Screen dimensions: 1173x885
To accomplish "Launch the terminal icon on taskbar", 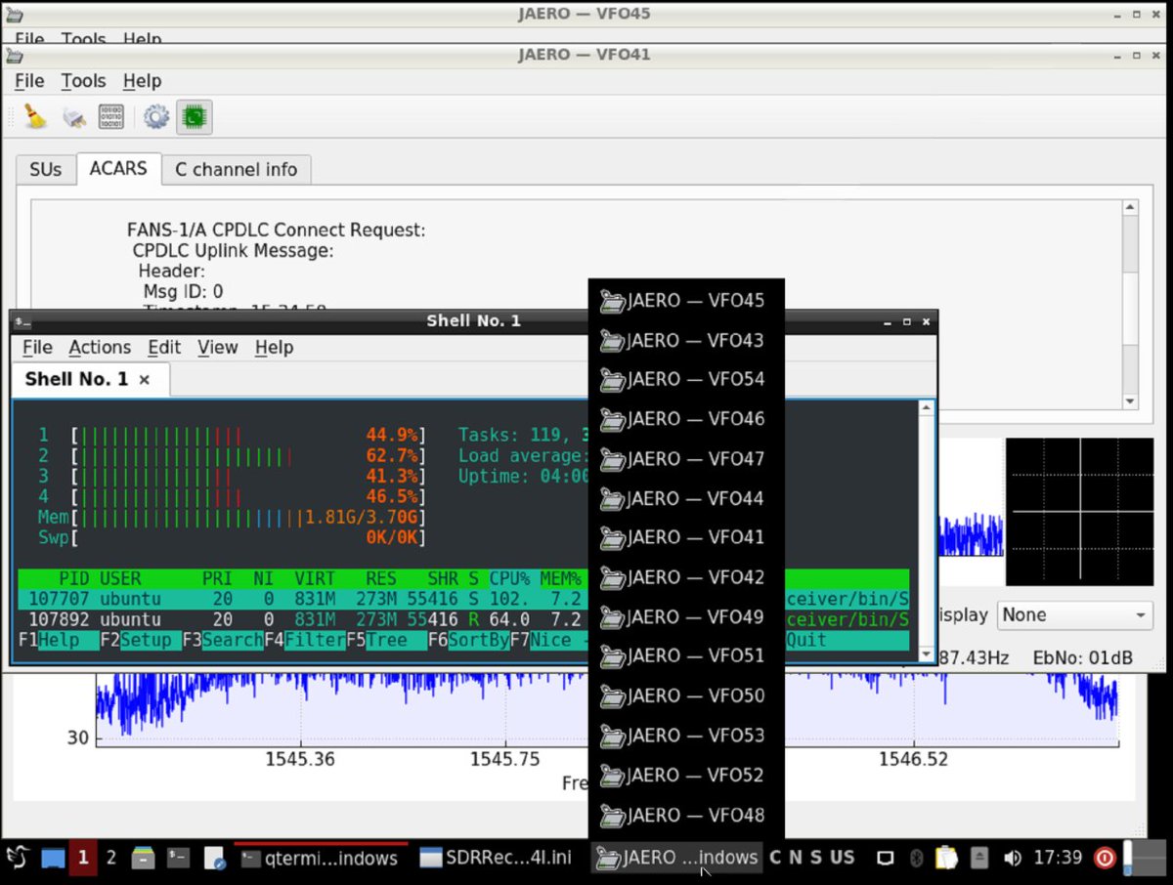I will point(179,858).
